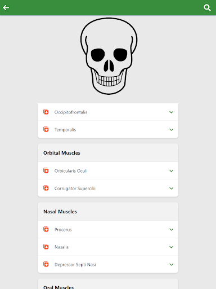Expand the Nasalis chevron
The width and height of the screenshot is (216, 289).
coord(172,247)
